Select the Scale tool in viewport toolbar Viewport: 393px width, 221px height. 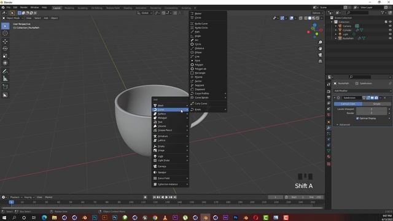coord(5,56)
